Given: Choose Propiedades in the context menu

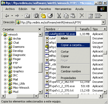Looking at the screenshot, I should pyautogui.click(x=73, y=78).
